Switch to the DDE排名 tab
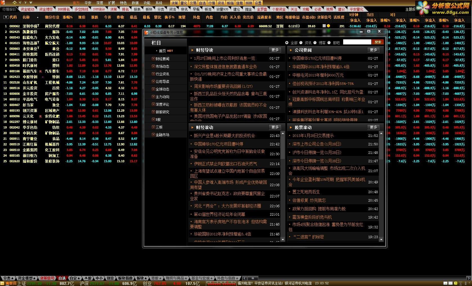 64,9
